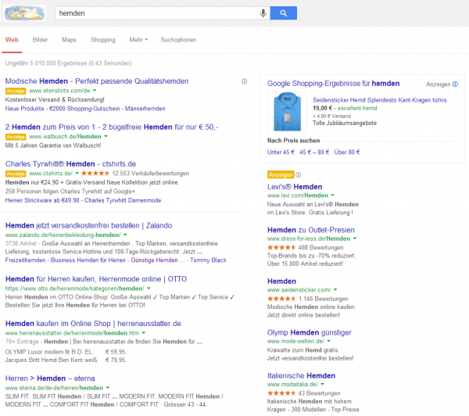Open Zalando Hemden versandkostenfrei result

pos(89,226)
